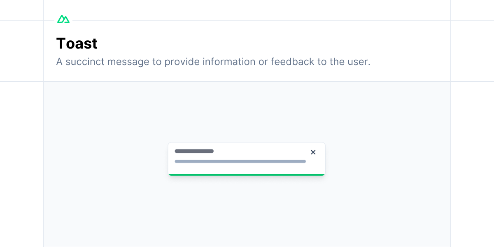
Task: Select the bold Toast title text
Action: (x=77, y=43)
